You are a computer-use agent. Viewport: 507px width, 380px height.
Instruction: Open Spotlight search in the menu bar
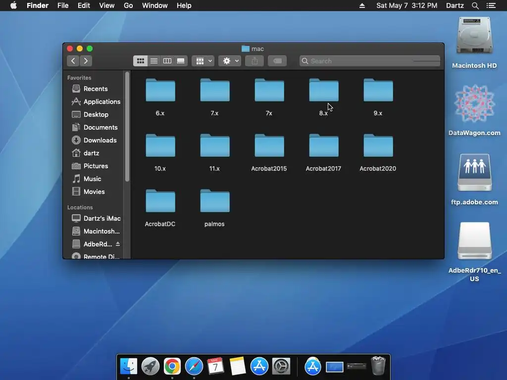pos(475,5)
